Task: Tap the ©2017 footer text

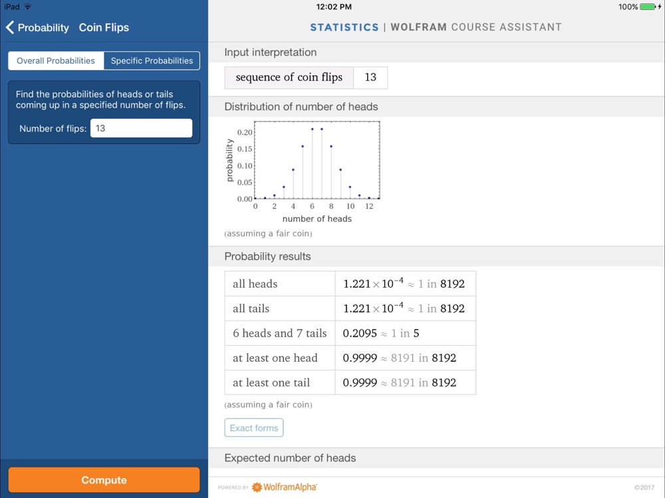Action: tap(644, 487)
